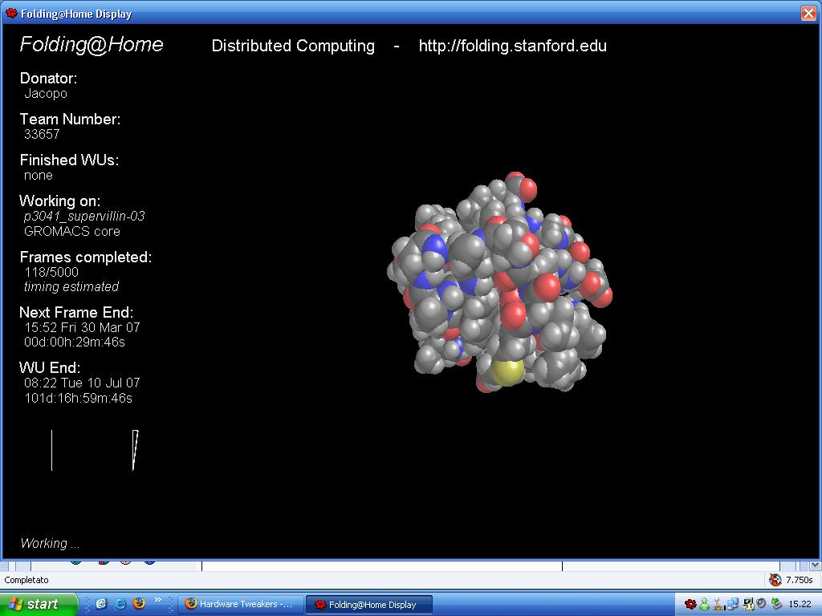Screen dimensions: 822x616
Task: Click the Folding@Home Display taskbar button
Action: click(x=369, y=605)
